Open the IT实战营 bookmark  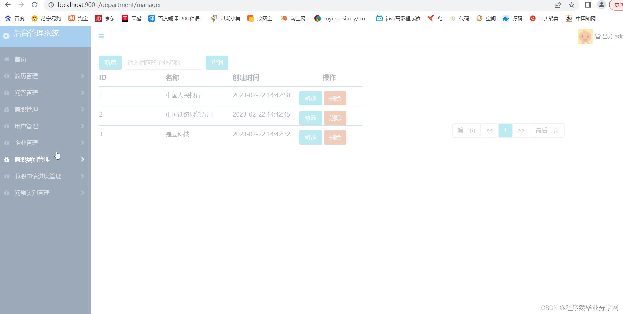click(x=544, y=18)
